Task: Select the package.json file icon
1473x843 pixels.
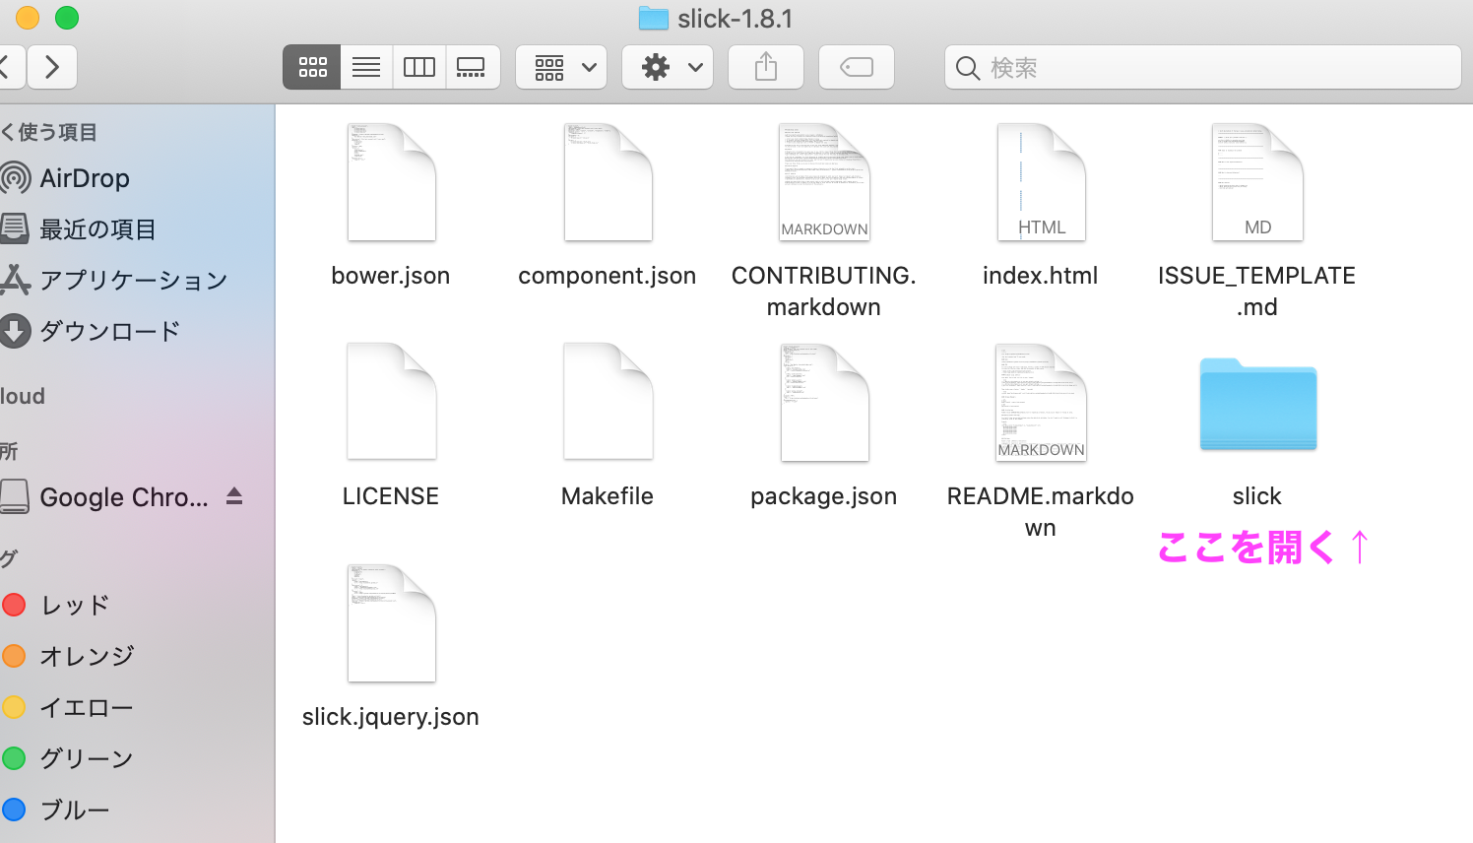Action: tap(824, 402)
